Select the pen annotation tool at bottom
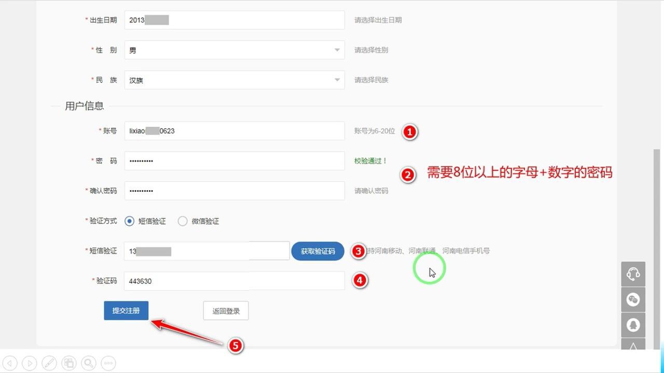Viewport: 664px width, 373px height. click(49, 363)
